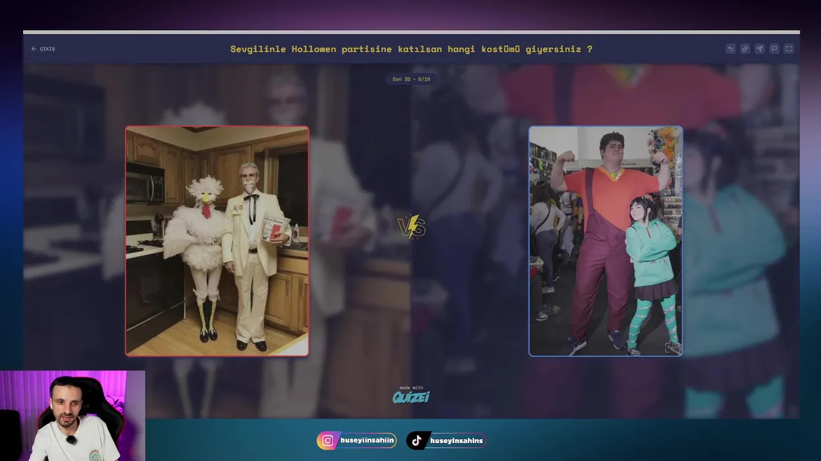Choose the chicken and colonel costume photo
The width and height of the screenshot is (821, 461).
coord(217,241)
